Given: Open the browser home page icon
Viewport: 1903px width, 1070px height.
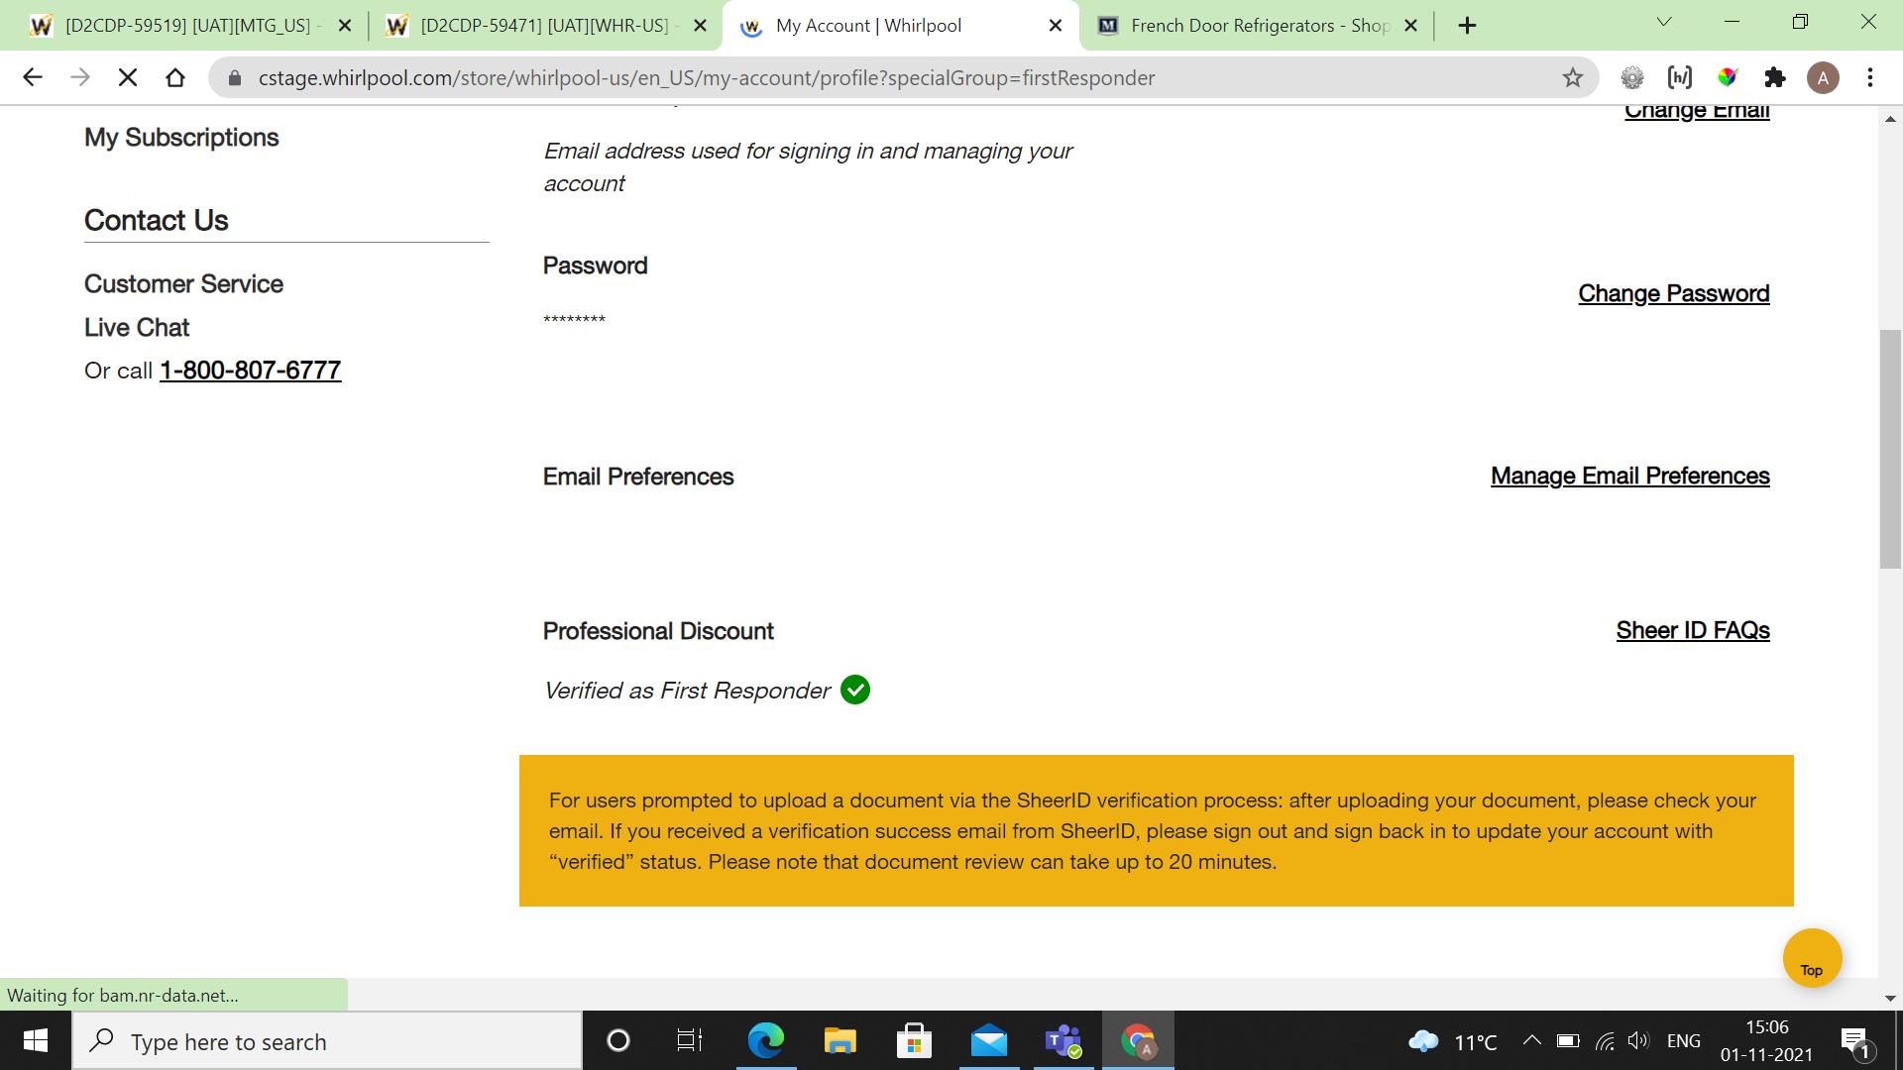Looking at the screenshot, I should click(x=175, y=77).
